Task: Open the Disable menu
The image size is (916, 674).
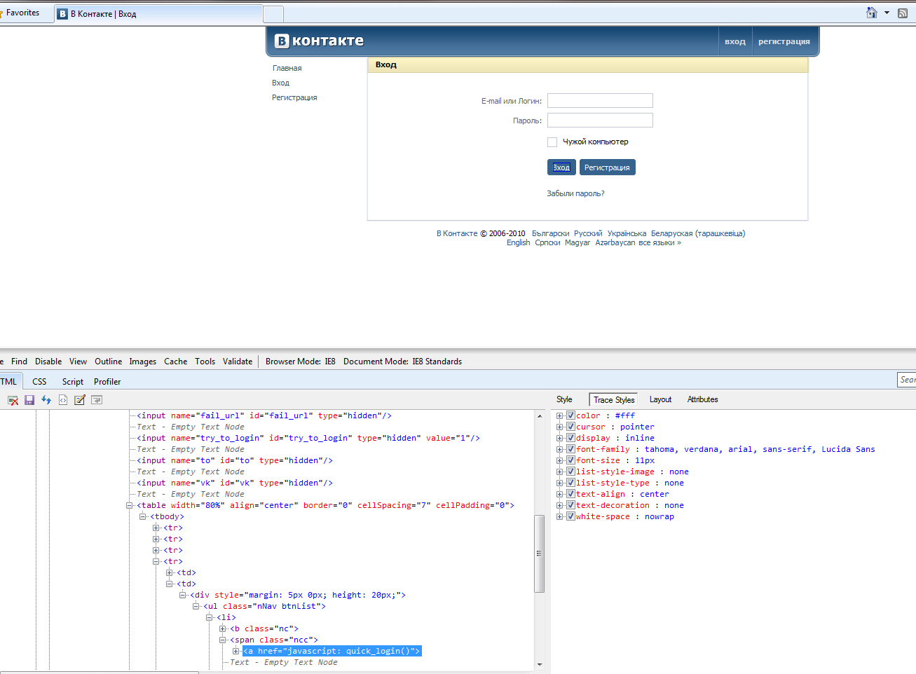Action: click(x=48, y=362)
